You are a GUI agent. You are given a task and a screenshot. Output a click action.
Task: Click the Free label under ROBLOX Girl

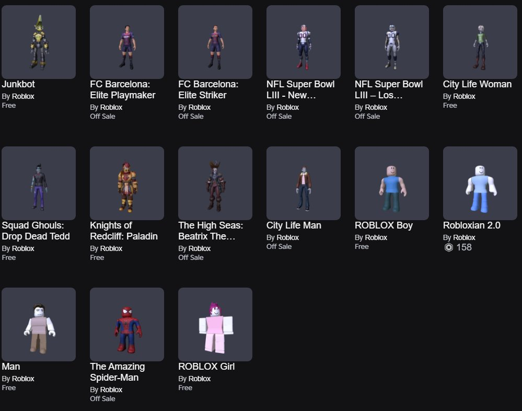click(x=185, y=388)
